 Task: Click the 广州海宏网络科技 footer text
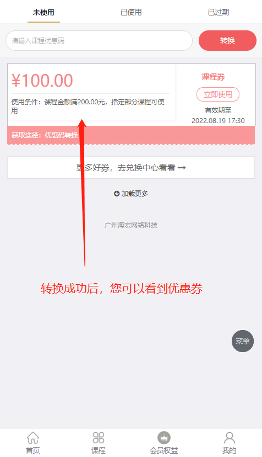click(x=131, y=225)
